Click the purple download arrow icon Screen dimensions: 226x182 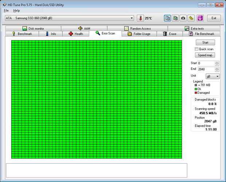coord(200,18)
